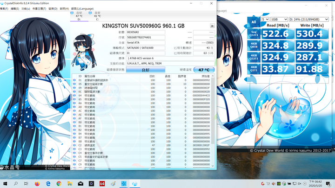Click the status circle of SMART row C2
Screen dimensions: 335x188
(74, 145)
